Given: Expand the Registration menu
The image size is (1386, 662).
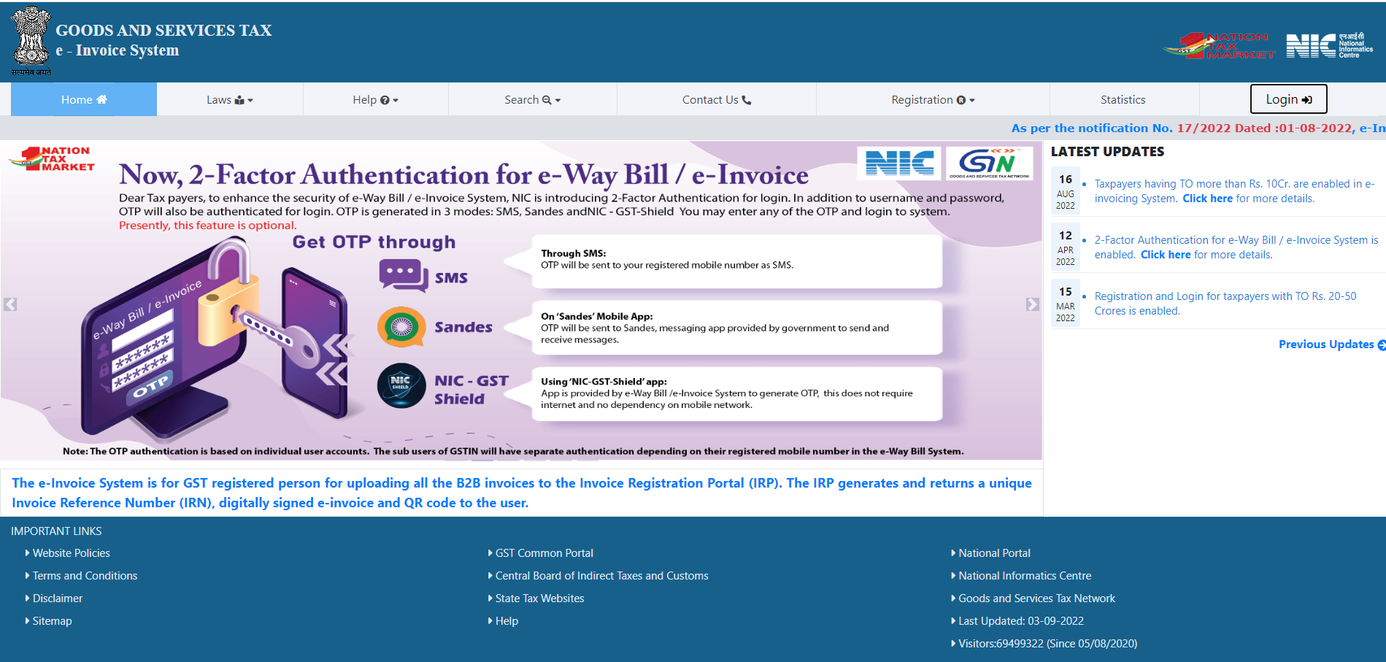Looking at the screenshot, I should 933,99.
